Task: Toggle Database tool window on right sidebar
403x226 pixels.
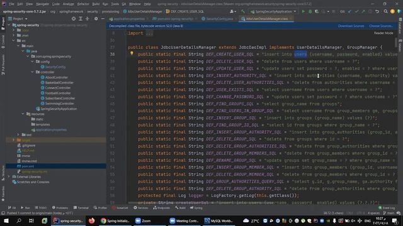Action: tap(400, 26)
